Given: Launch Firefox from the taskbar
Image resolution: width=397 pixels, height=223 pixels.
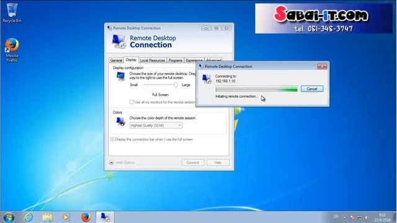Looking at the screenshot, I should pyautogui.click(x=86, y=217).
